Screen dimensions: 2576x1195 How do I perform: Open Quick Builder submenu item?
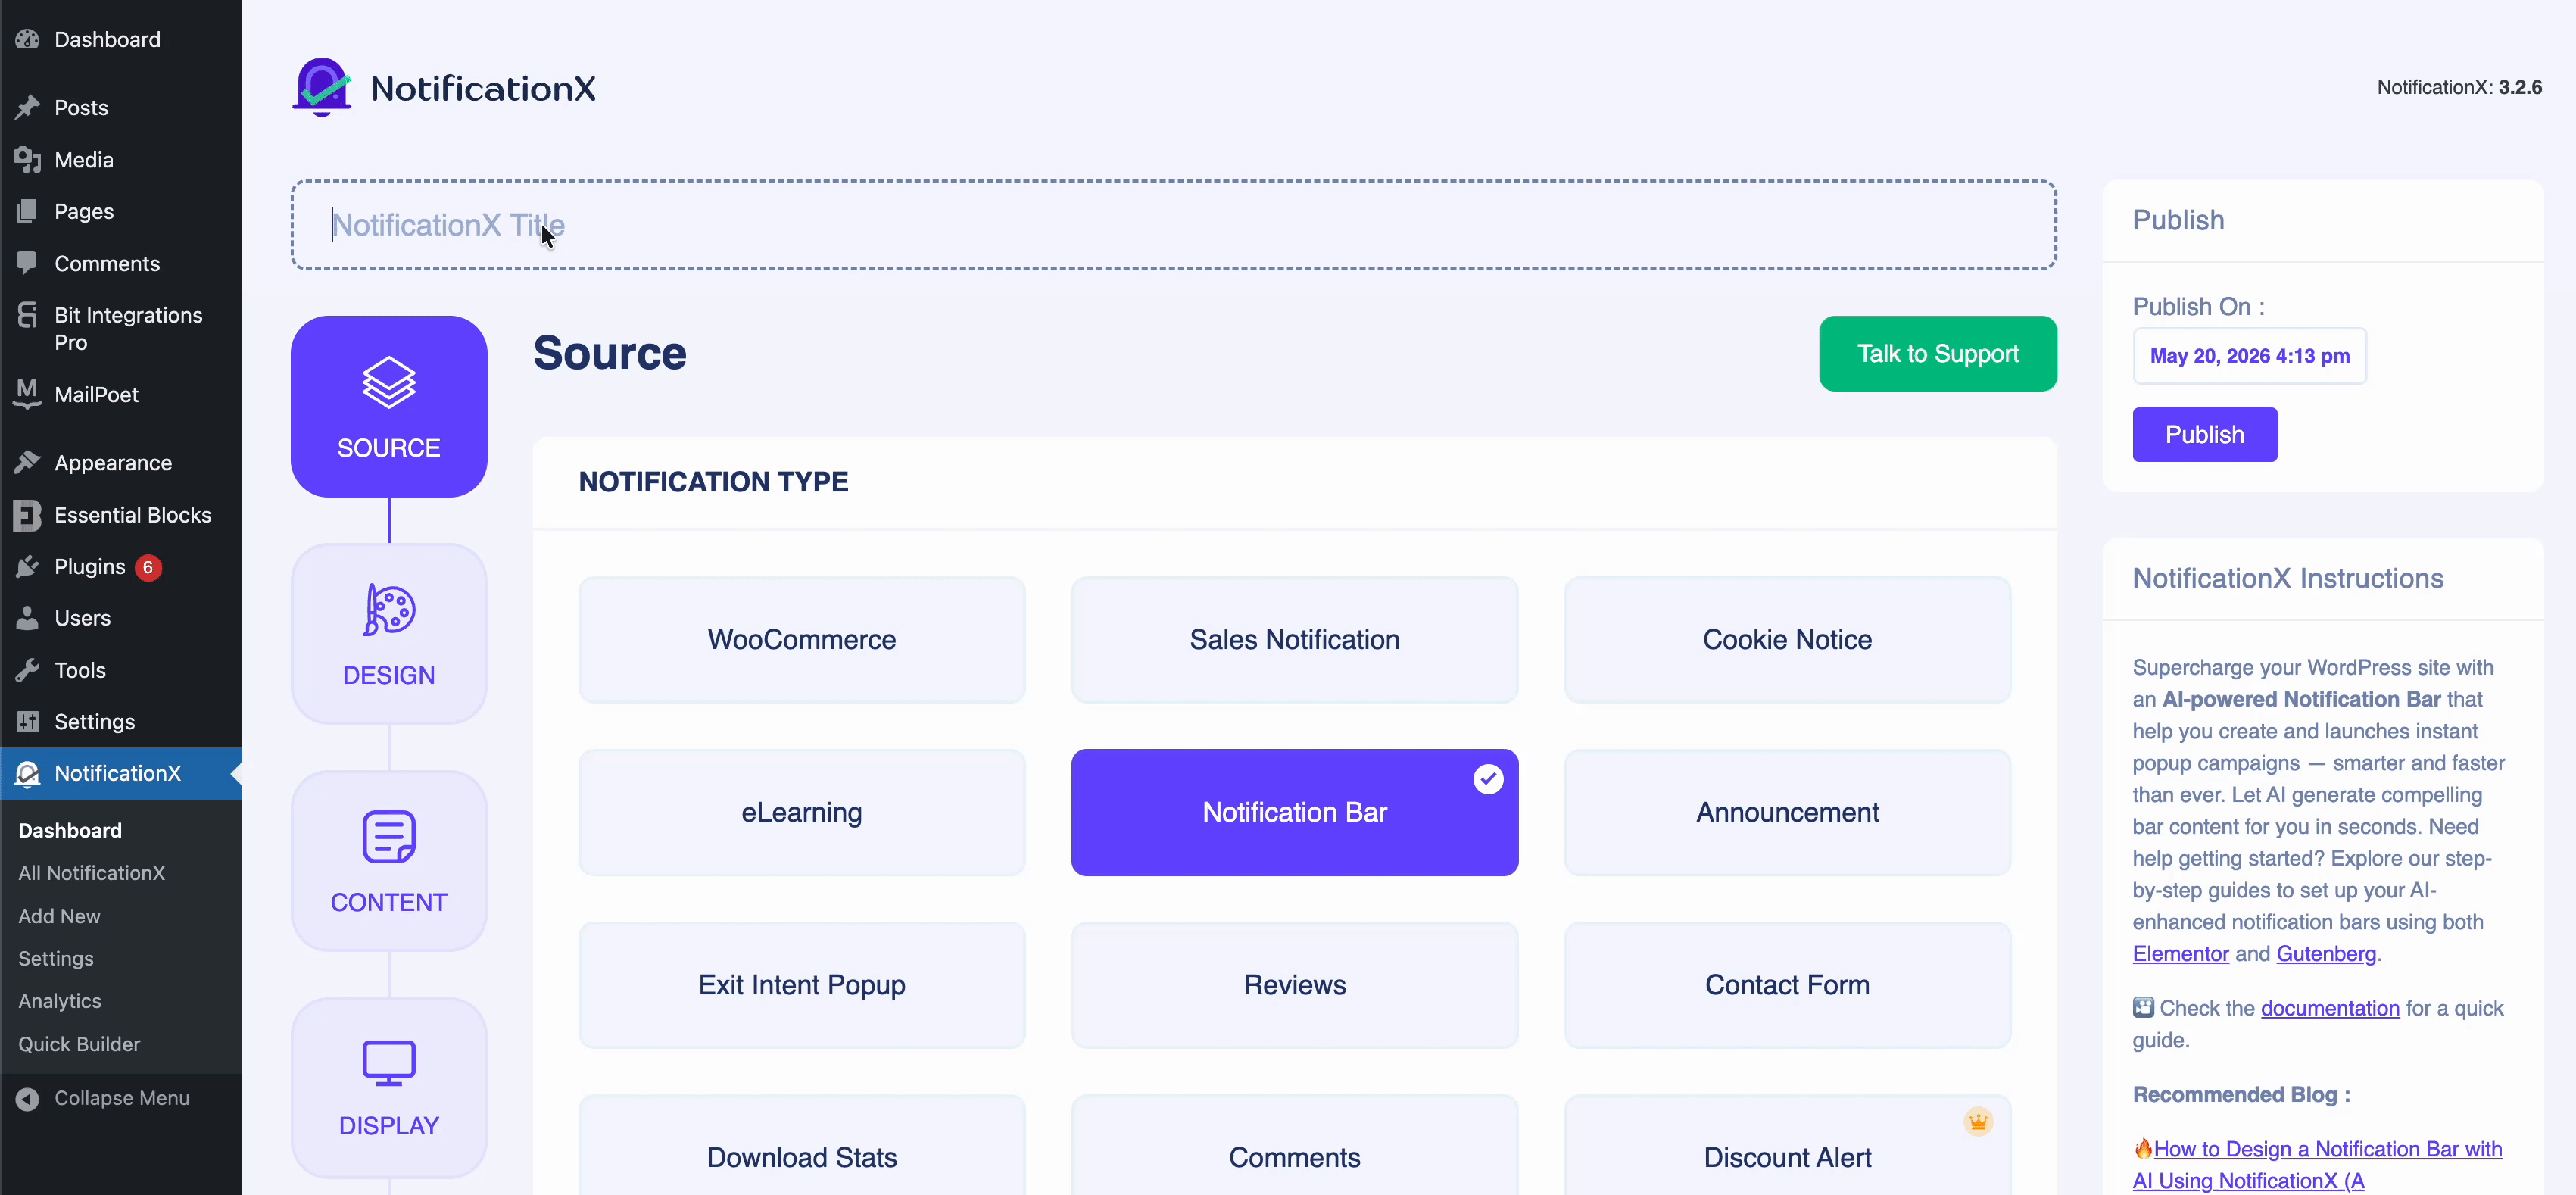pyautogui.click(x=79, y=1044)
